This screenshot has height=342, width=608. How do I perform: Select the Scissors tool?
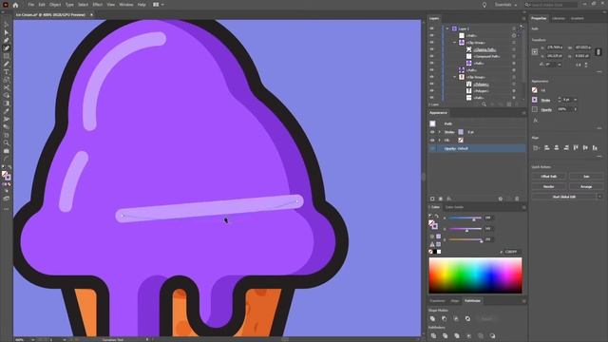(7, 87)
